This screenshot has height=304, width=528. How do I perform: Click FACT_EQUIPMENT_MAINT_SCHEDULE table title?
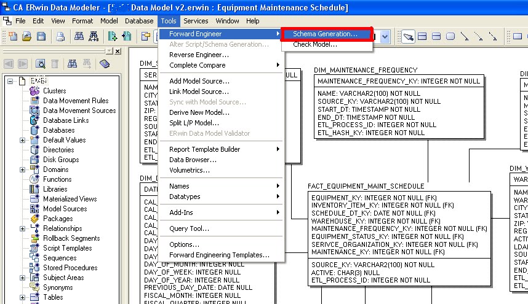point(366,187)
